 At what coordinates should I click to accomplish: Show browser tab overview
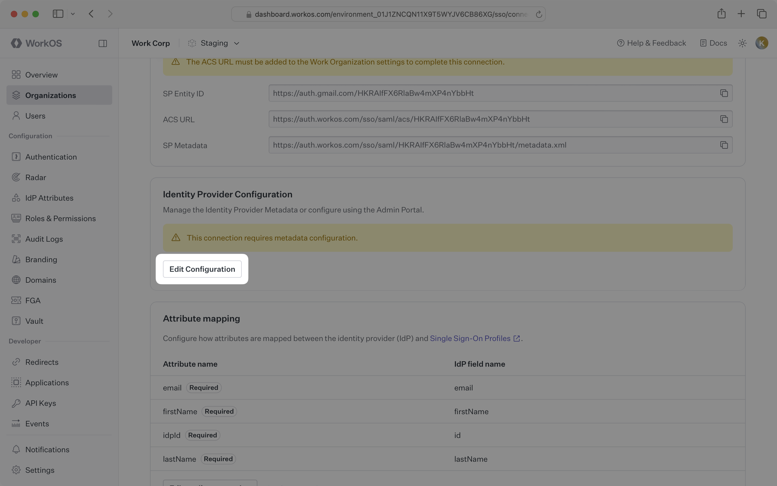coord(762,14)
